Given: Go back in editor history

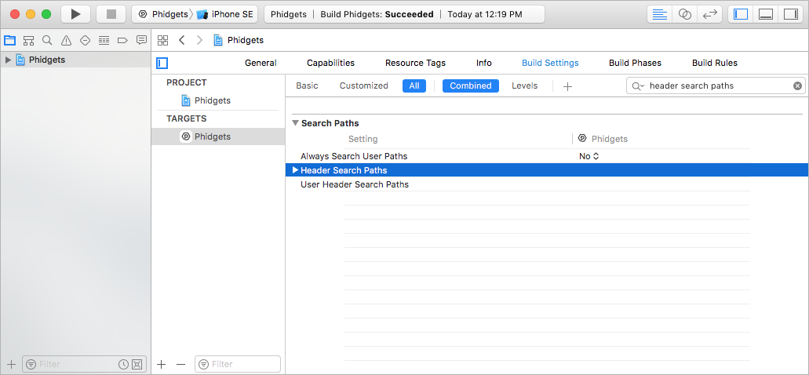Looking at the screenshot, I should (181, 40).
